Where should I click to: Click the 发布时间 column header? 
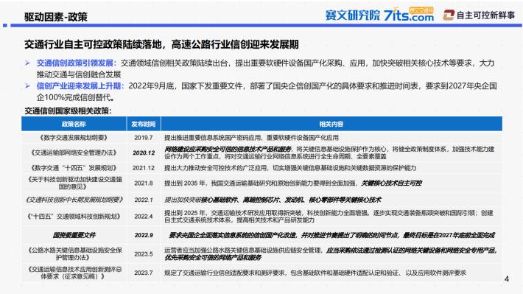pos(144,124)
